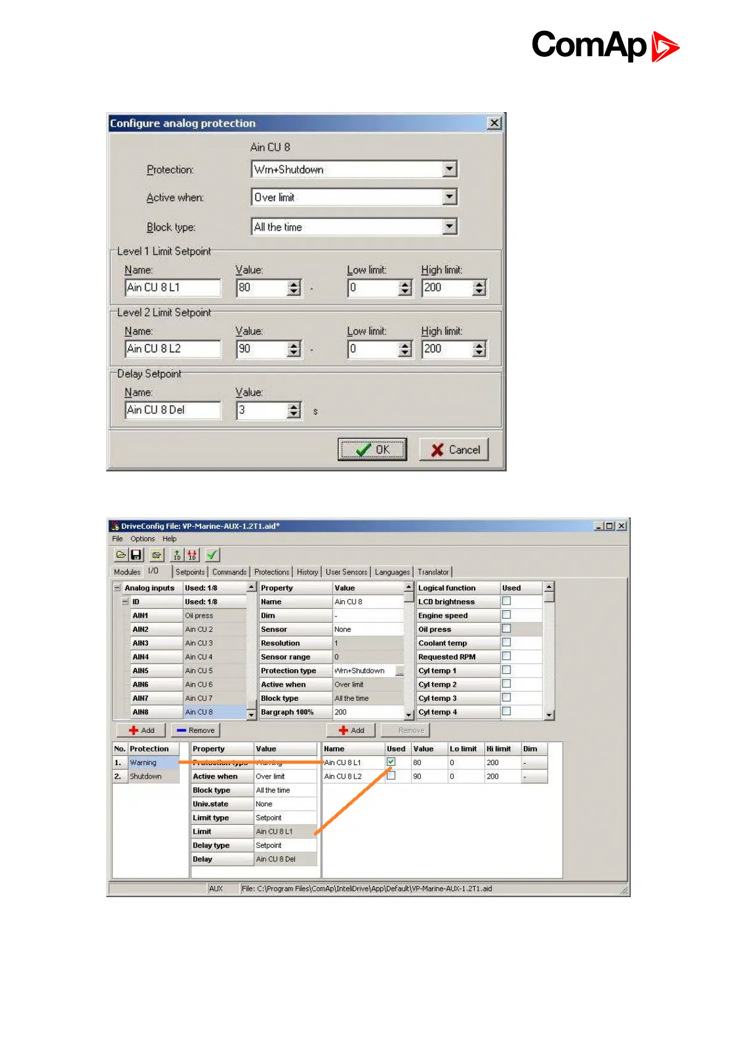Adjust Level 2 Value spinner arrows

click(x=294, y=349)
